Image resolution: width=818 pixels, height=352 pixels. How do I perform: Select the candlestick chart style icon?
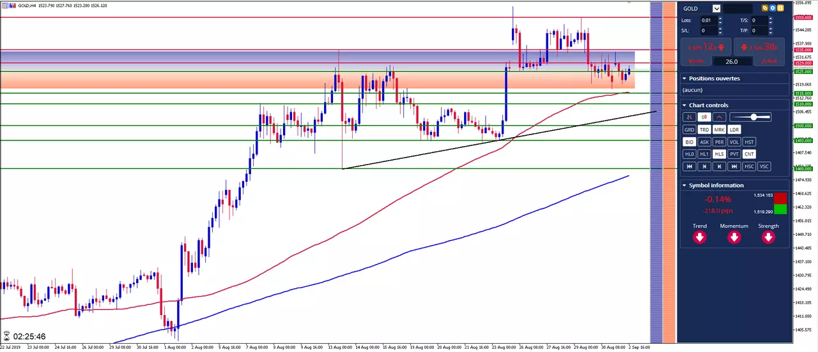(x=704, y=117)
